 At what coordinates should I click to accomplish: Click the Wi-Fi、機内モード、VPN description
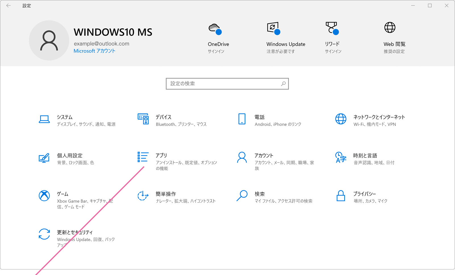375,124
